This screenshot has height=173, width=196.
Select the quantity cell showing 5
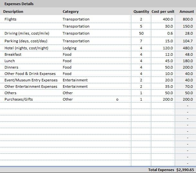coord(141,26)
